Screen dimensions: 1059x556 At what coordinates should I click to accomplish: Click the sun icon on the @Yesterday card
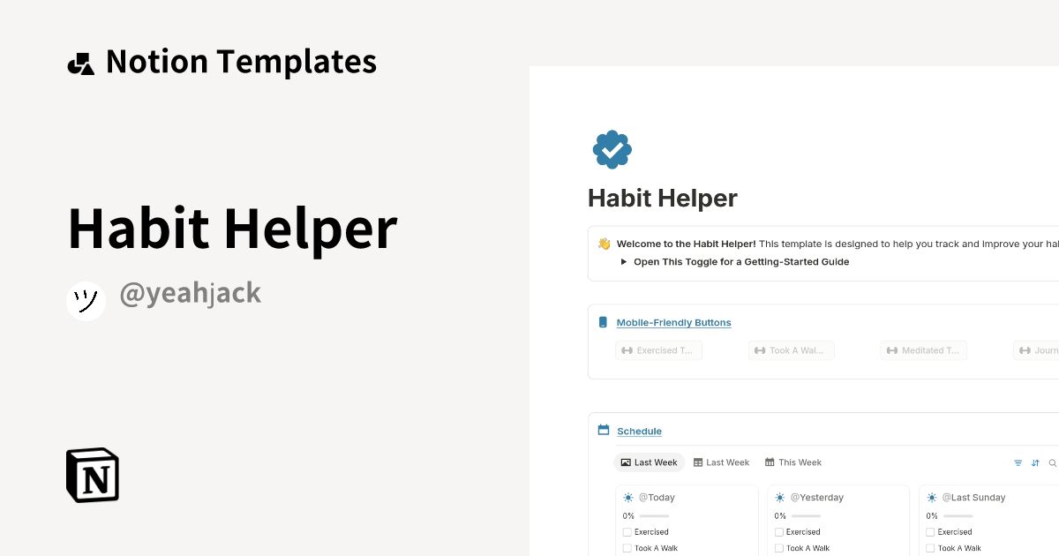(x=778, y=497)
